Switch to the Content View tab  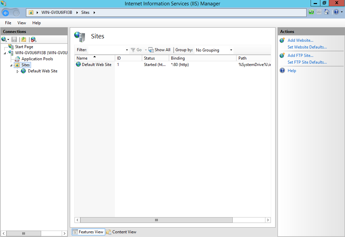point(121,232)
